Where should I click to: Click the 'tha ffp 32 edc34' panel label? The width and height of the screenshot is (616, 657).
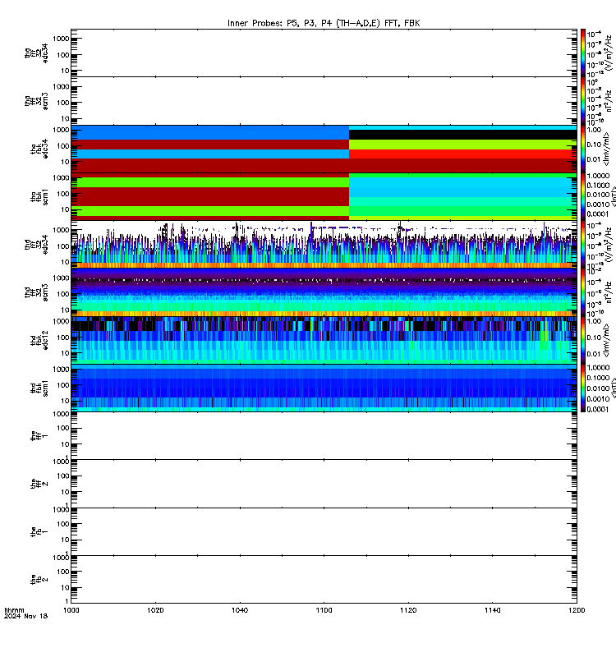[x=36, y=53]
